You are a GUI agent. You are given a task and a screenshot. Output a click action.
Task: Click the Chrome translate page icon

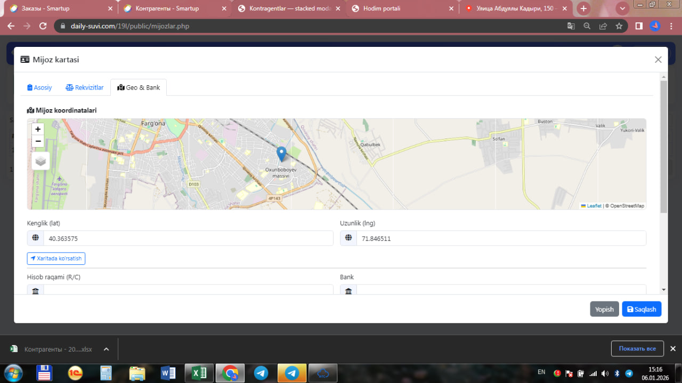tap(571, 26)
